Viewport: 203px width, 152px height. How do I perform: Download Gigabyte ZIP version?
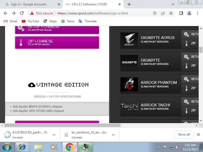pyautogui.click(x=190, y=66)
